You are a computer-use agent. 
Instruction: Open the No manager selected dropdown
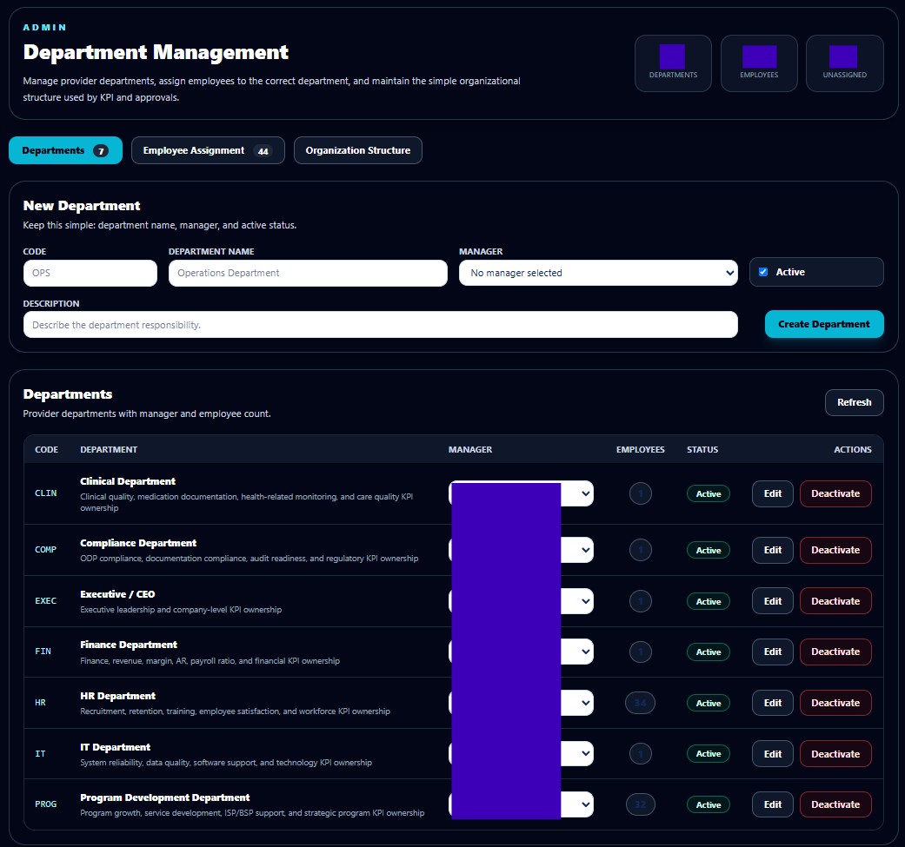point(598,273)
